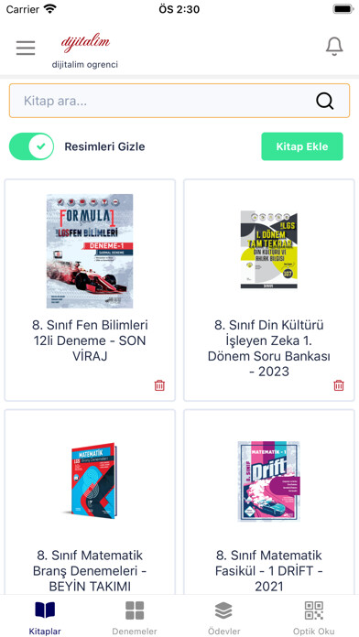
Task: Open the 8. Sınıf Matematik Fasikül title
Action: 268,571
